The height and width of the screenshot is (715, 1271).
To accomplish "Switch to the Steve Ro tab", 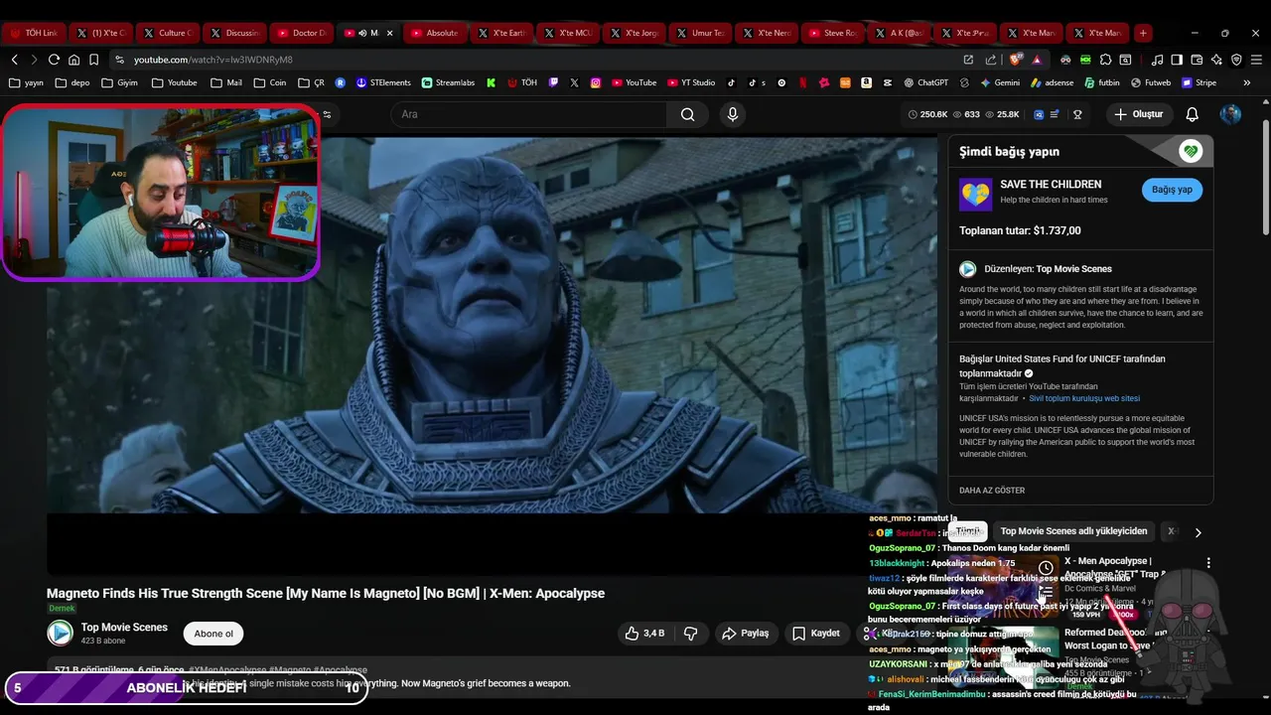I will (x=831, y=33).
